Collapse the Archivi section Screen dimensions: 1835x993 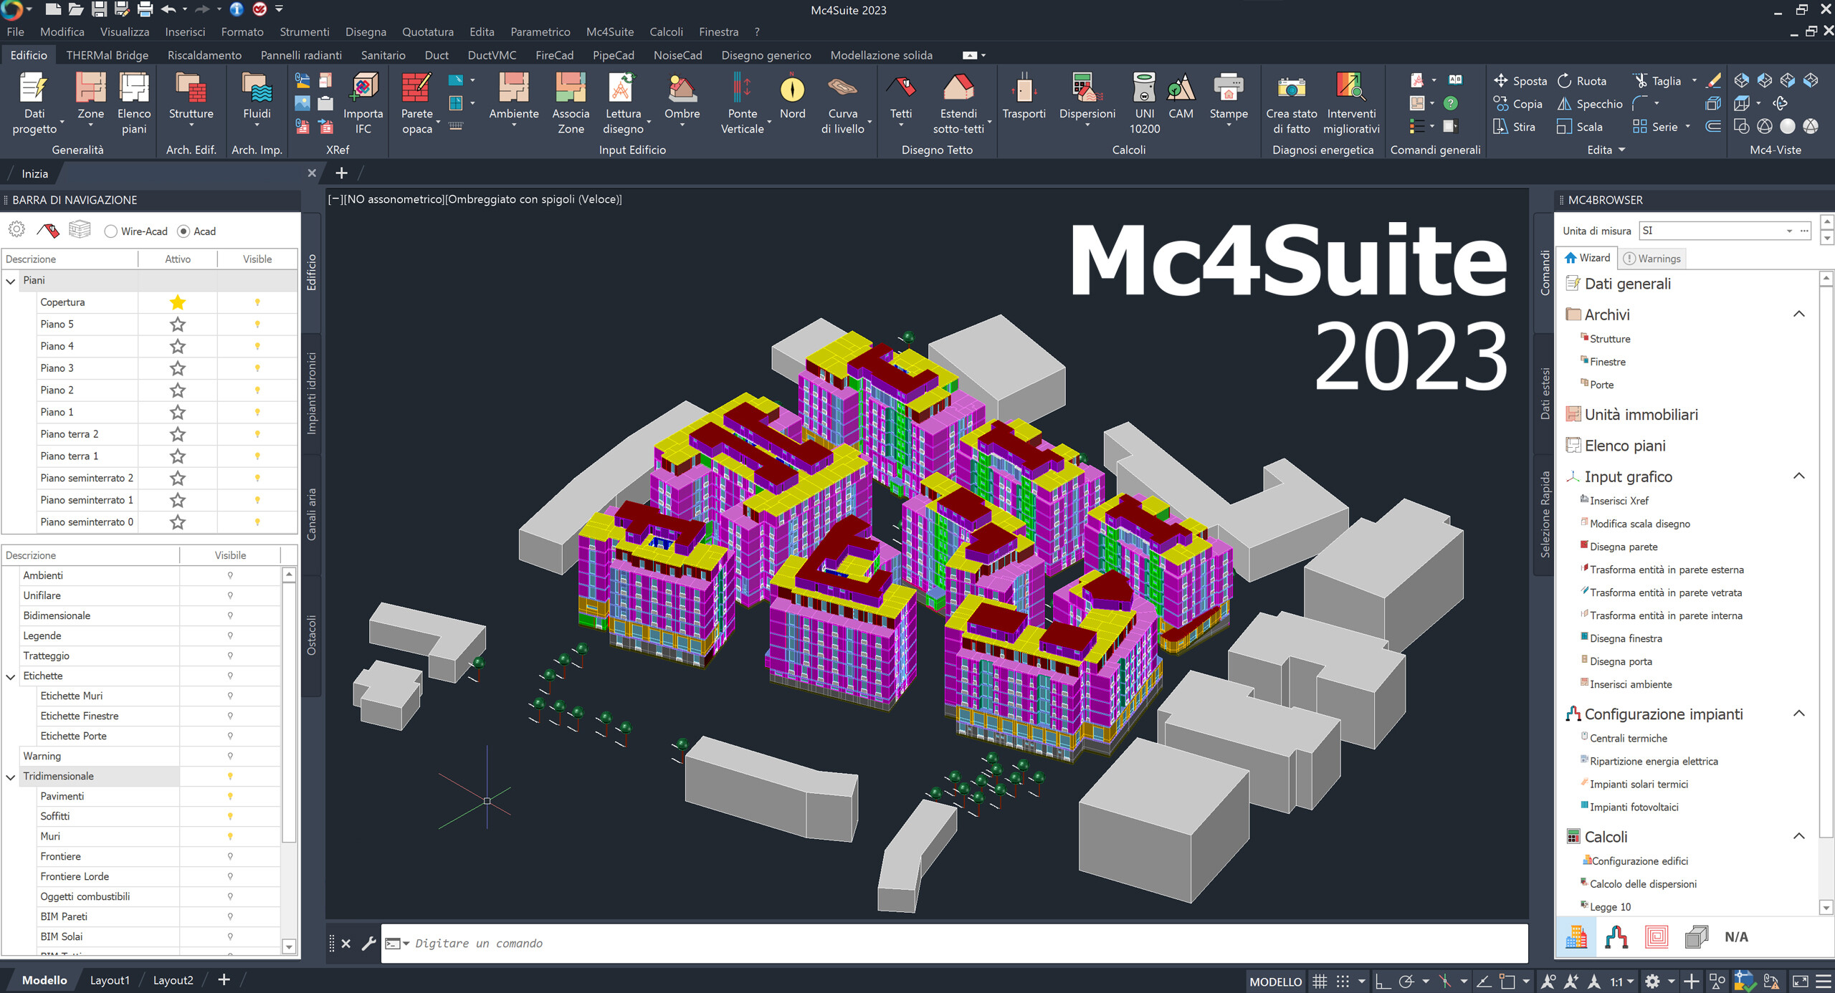click(1798, 315)
